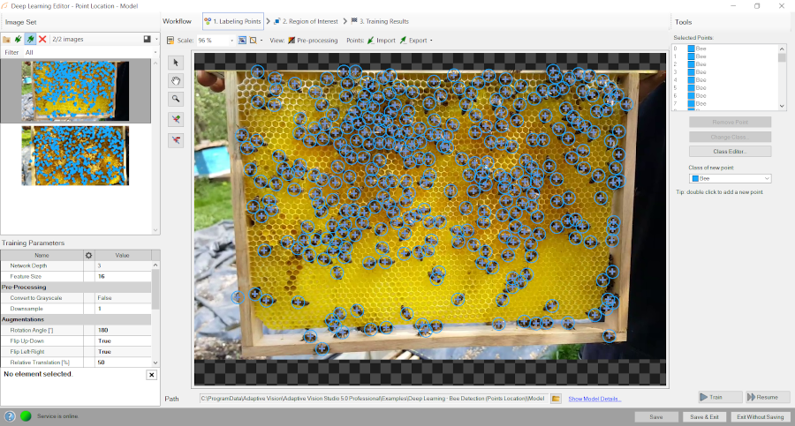Viewport: 795px width, 426px height.
Task: Activate the hand pan tool
Action: pyautogui.click(x=176, y=80)
